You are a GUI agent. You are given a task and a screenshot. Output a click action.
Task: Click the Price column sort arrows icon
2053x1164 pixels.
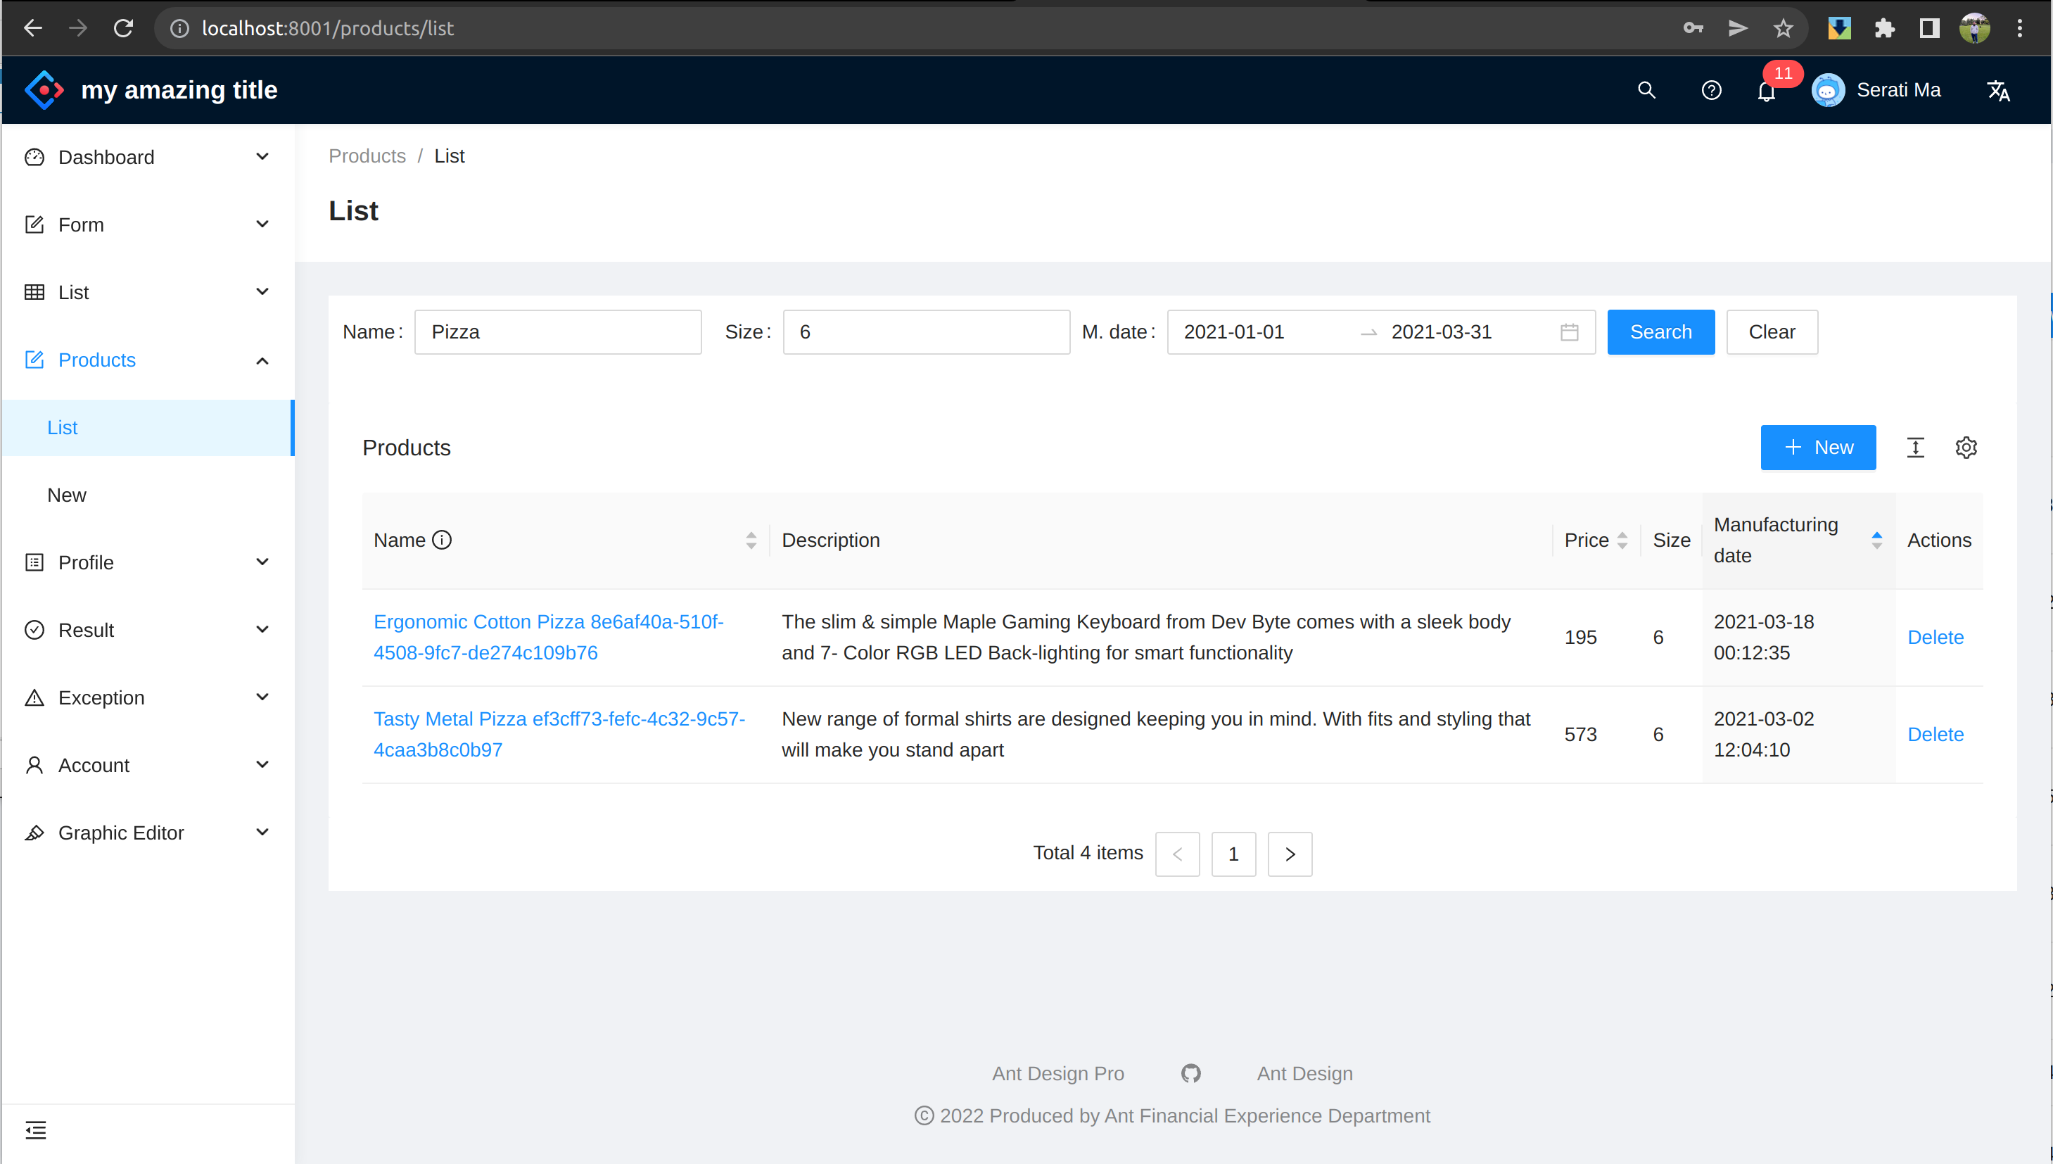(1625, 539)
